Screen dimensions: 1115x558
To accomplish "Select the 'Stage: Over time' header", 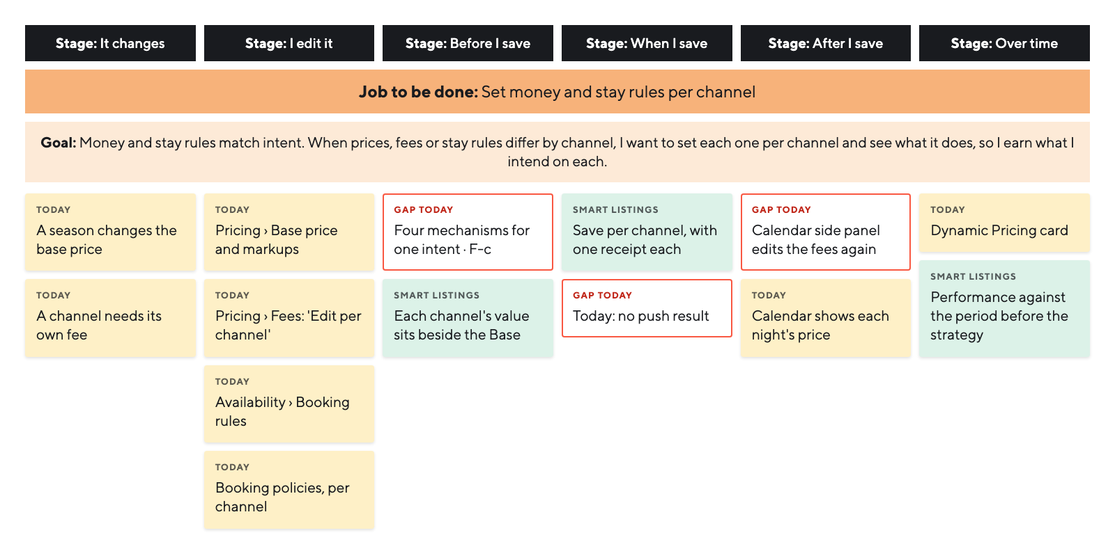I will coord(1004,43).
